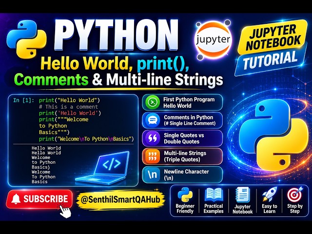Click the first 'Hello World' output line
This screenshot has height=234, width=312.
point(46,148)
